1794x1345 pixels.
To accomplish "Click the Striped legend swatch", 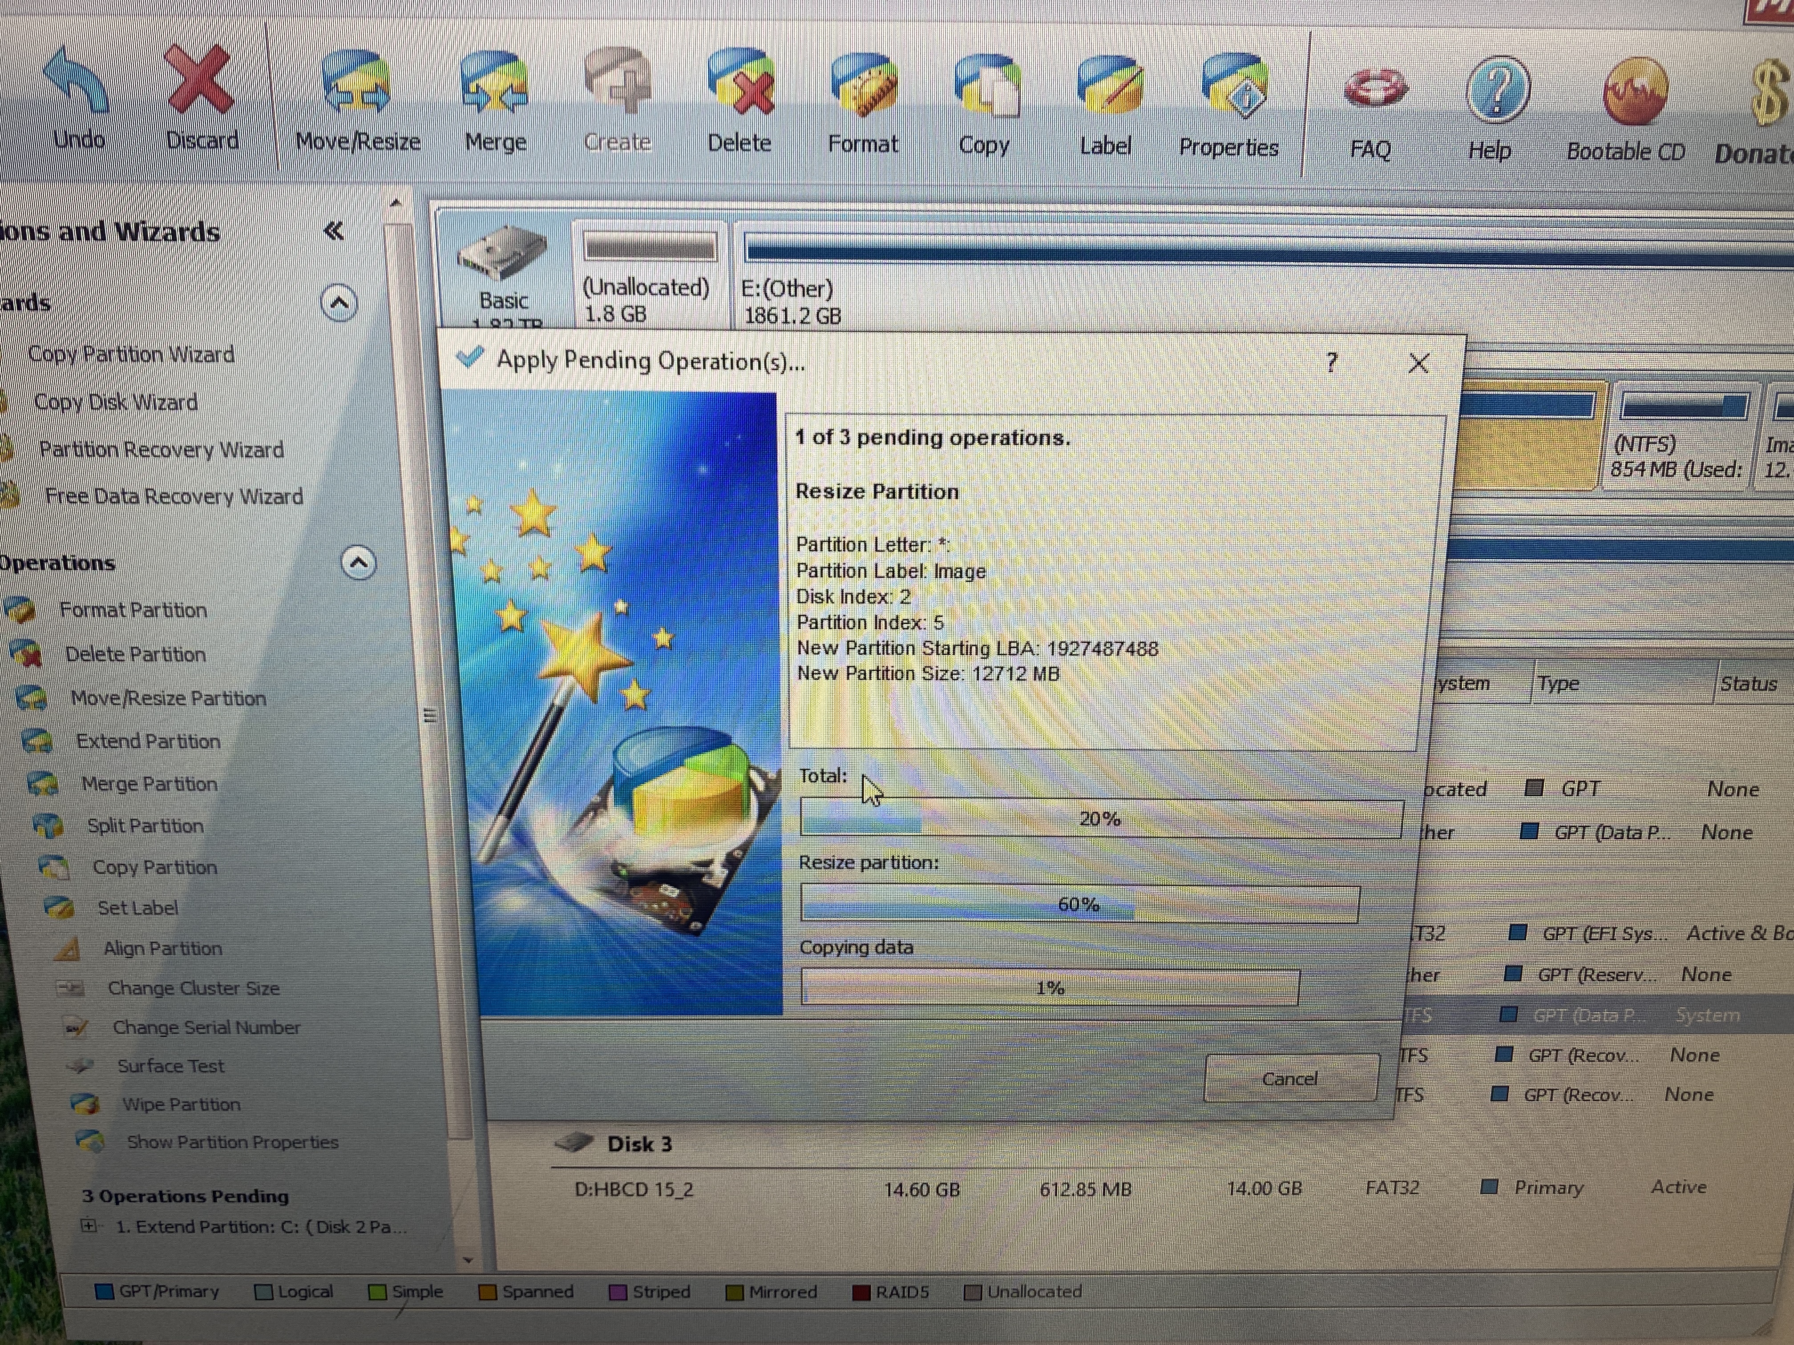I will pos(618,1292).
